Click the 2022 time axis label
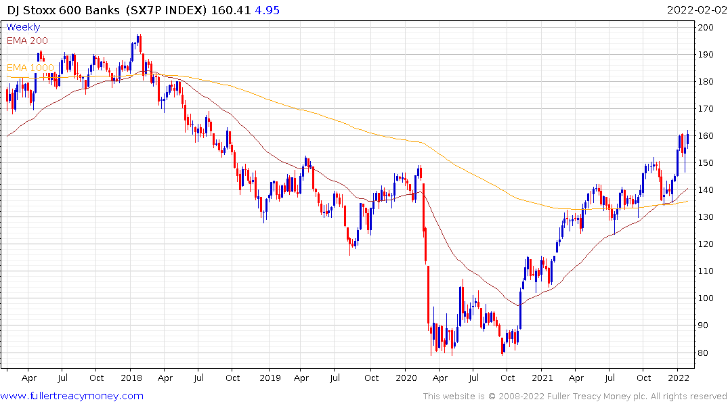 (679, 378)
